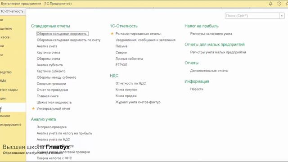Open Анализ учета по НДС
The image size is (288, 162).
[53, 139]
